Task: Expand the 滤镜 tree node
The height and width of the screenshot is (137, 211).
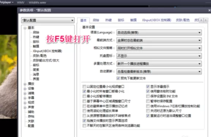Action: [x=25, y=93]
